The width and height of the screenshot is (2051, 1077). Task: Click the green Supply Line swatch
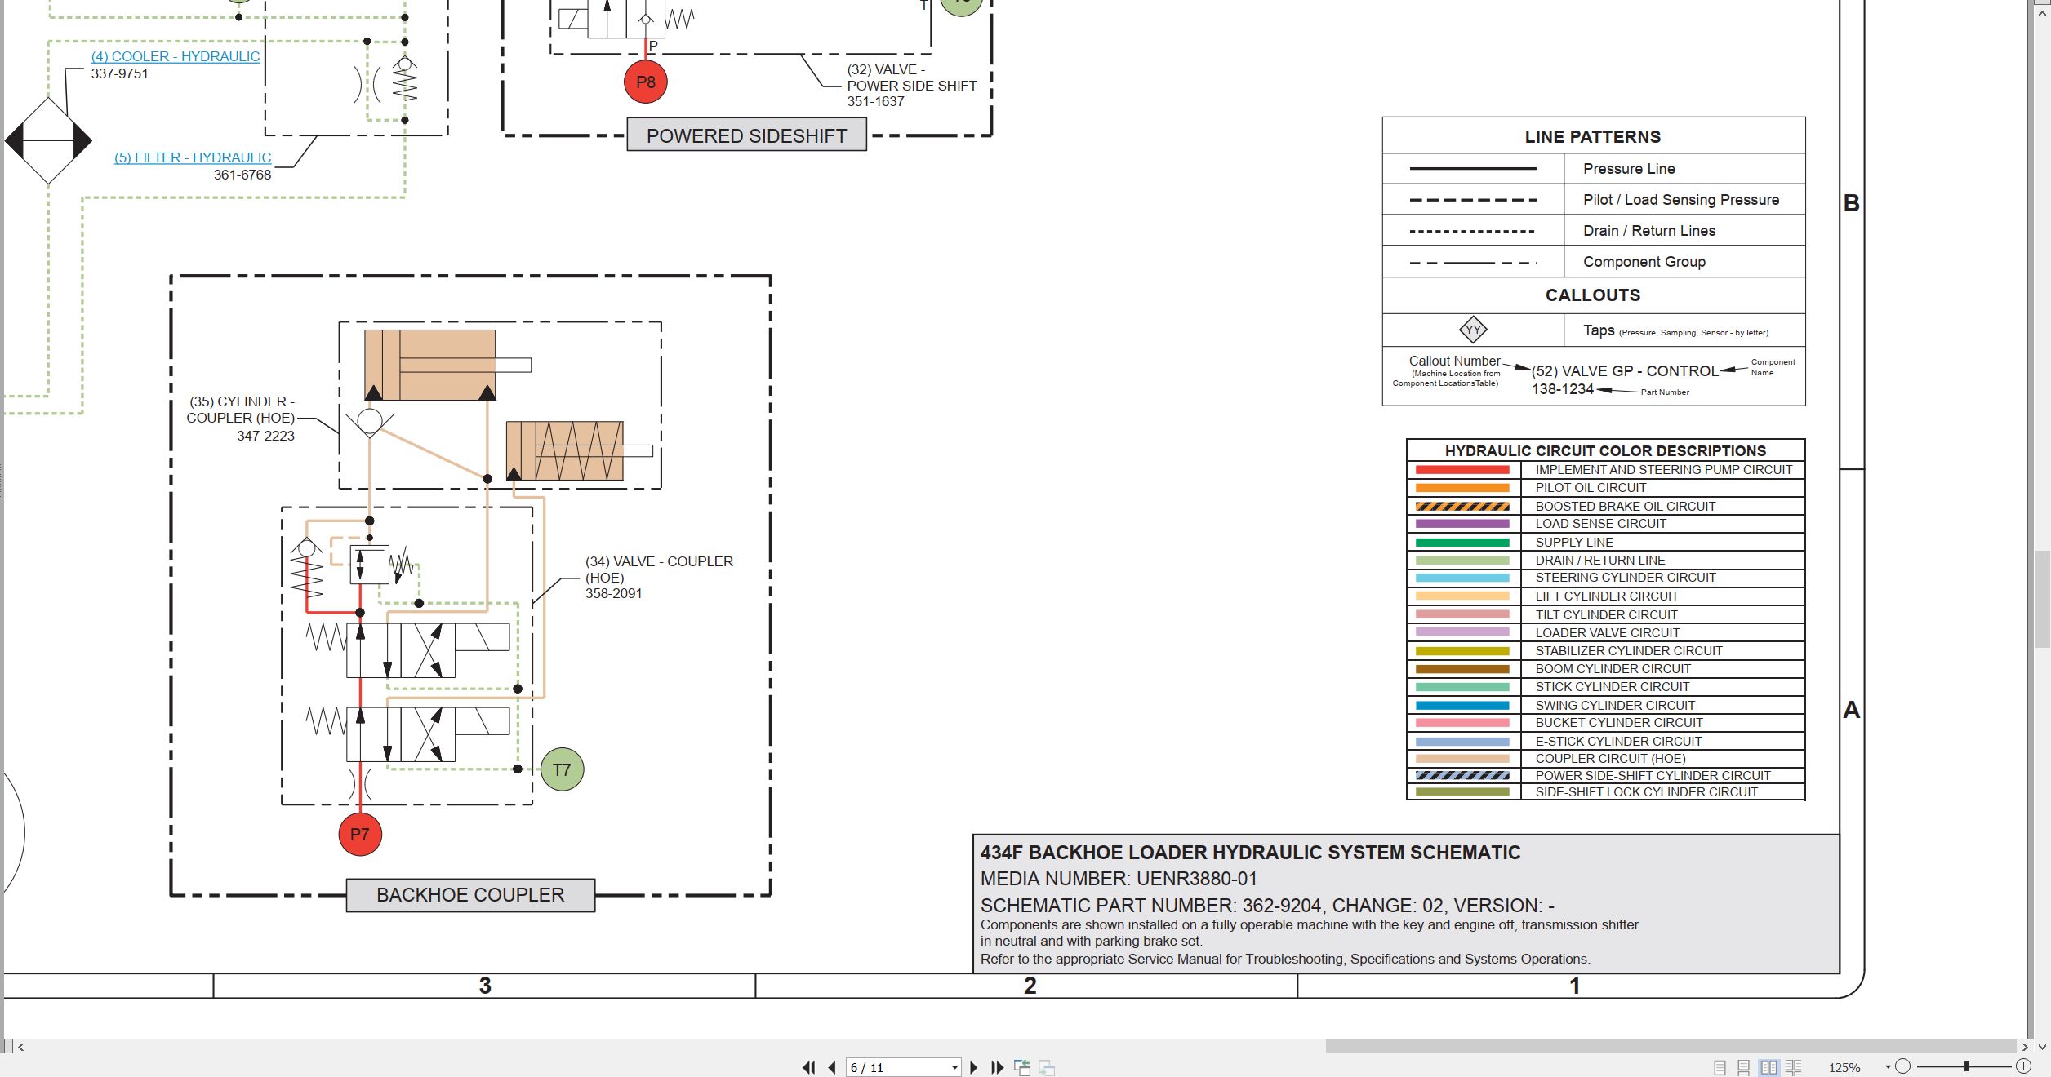point(1462,543)
